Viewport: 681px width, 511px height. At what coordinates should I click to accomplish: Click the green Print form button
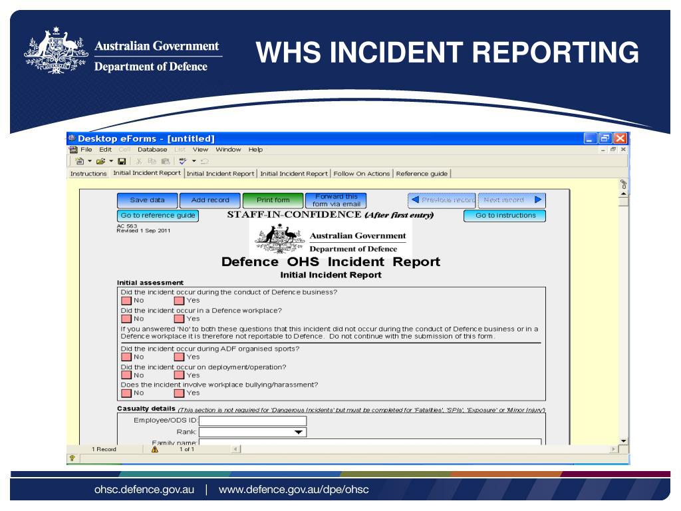[x=273, y=200]
